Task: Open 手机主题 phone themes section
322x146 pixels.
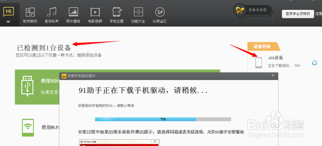Action: click(x=117, y=15)
